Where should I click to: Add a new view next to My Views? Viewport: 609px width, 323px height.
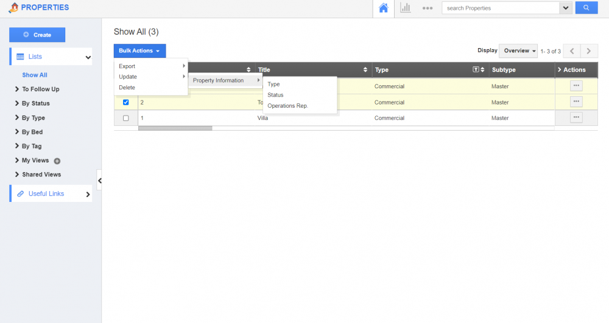(x=57, y=161)
